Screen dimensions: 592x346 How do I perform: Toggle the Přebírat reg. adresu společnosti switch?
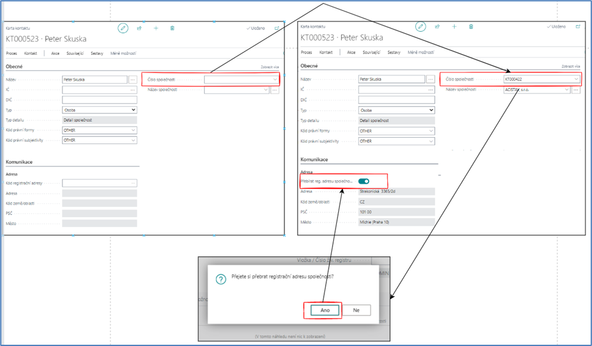(x=363, y=181)
